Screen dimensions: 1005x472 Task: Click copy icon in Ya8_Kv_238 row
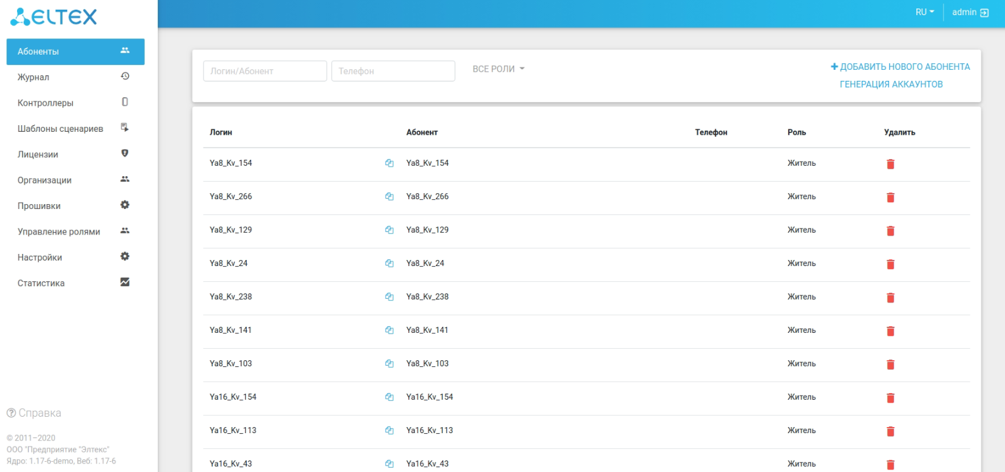coord(389,297)
